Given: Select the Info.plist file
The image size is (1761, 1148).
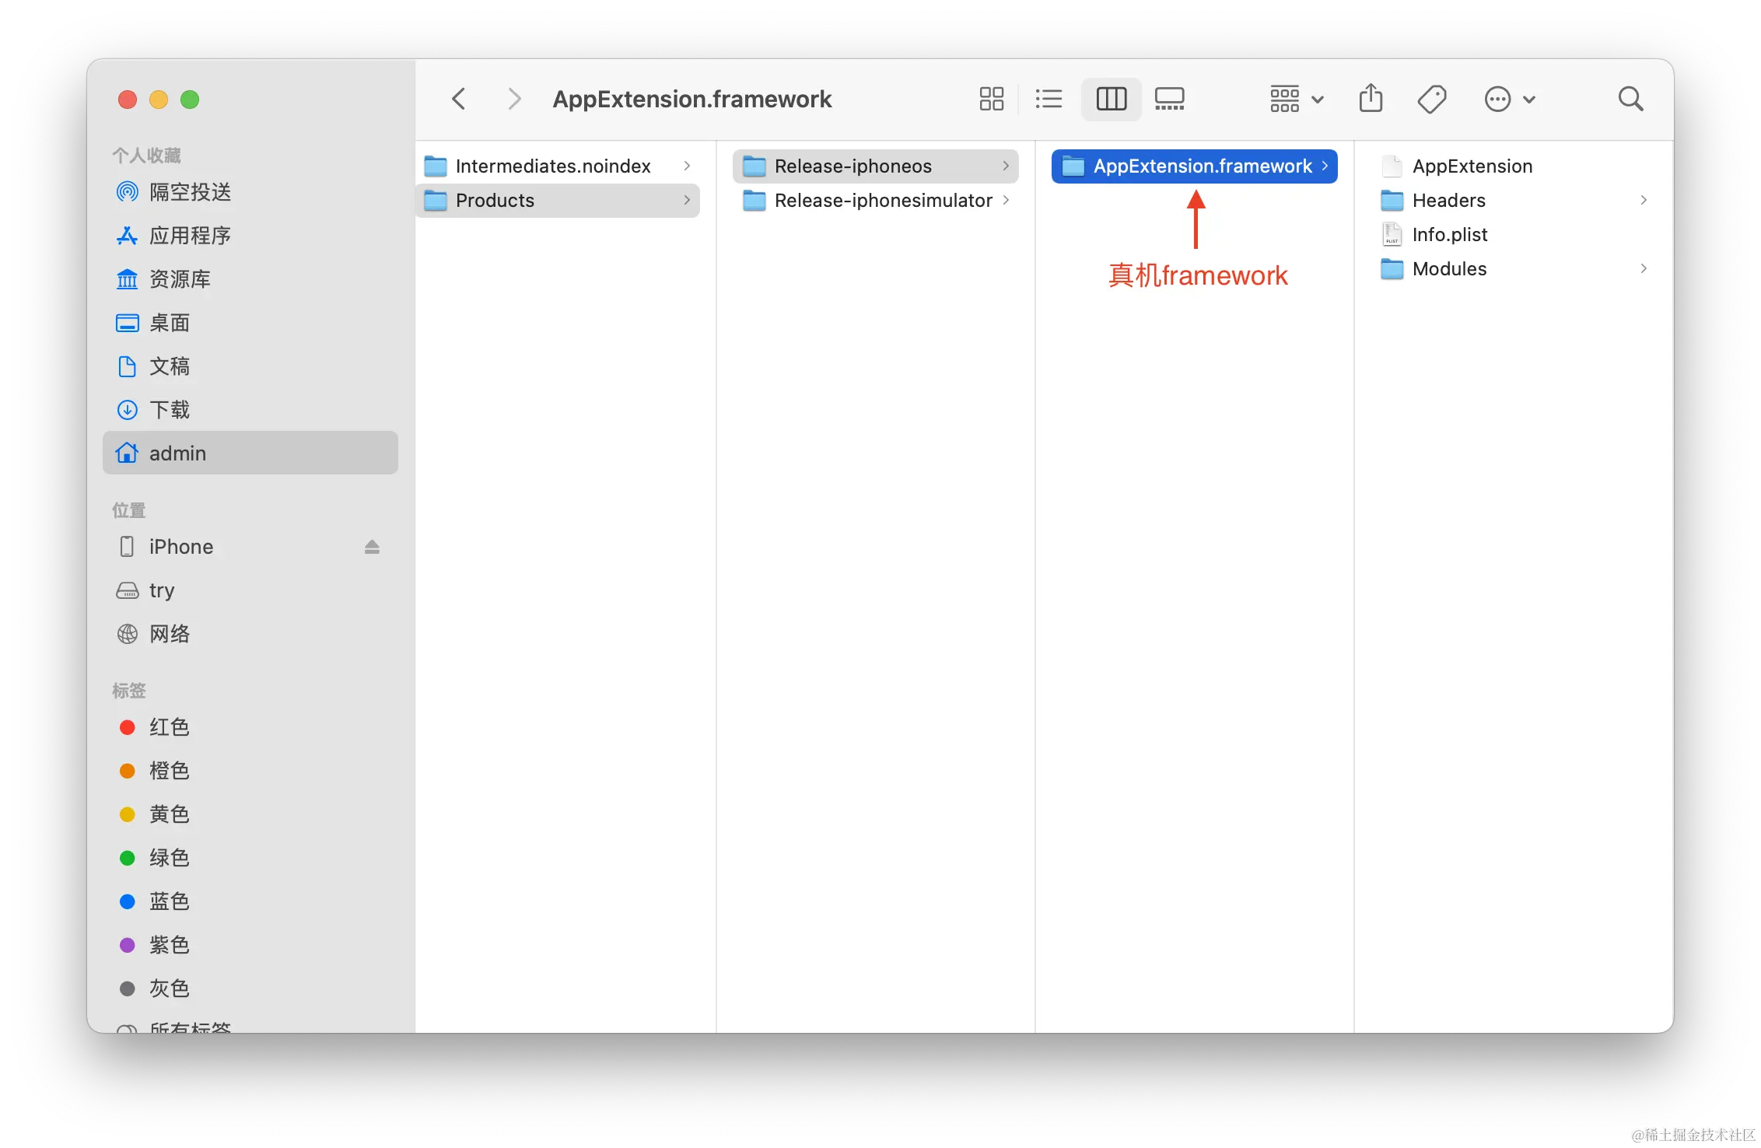Looking at the screenshot, I should click(x=1449, y=235).
